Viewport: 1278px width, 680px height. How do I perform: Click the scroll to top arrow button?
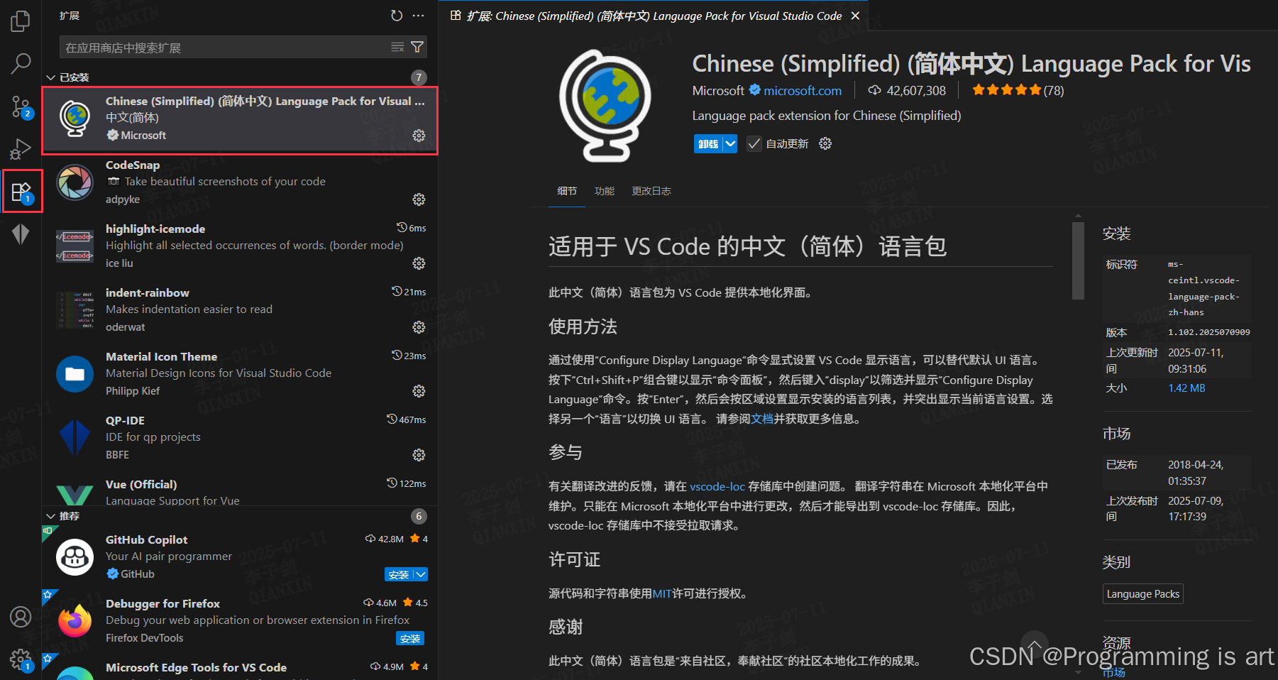(1035, 645)
